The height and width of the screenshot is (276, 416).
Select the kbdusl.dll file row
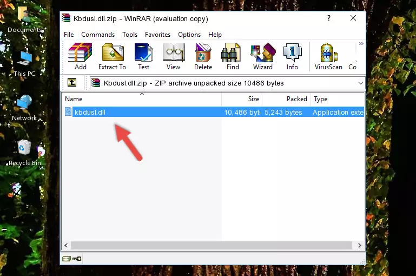click(x=214, y=112)
